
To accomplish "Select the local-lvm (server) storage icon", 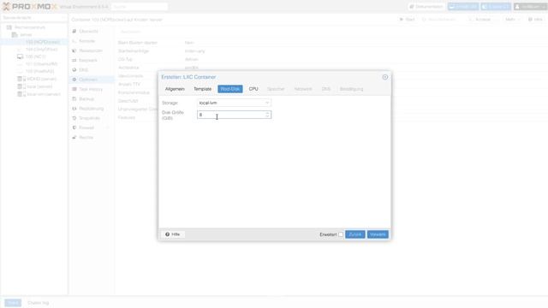I will click(21, 94).
